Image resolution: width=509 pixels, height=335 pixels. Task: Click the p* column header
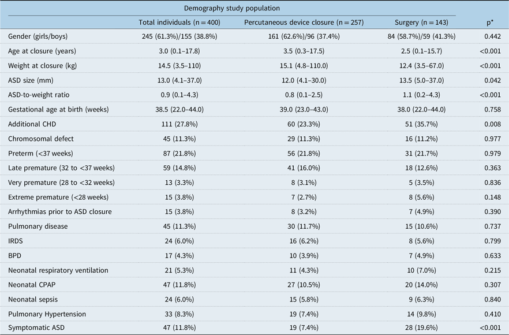pos(489,23)
